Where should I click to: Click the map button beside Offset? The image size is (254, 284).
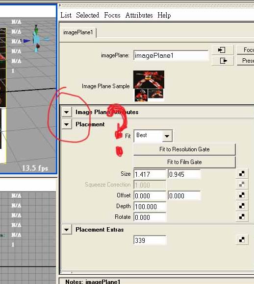pos(242,195)
